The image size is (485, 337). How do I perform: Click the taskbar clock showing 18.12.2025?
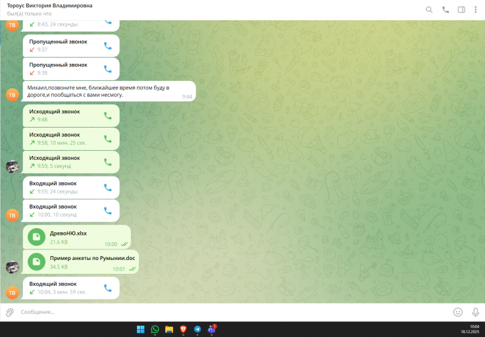[470, 329]
